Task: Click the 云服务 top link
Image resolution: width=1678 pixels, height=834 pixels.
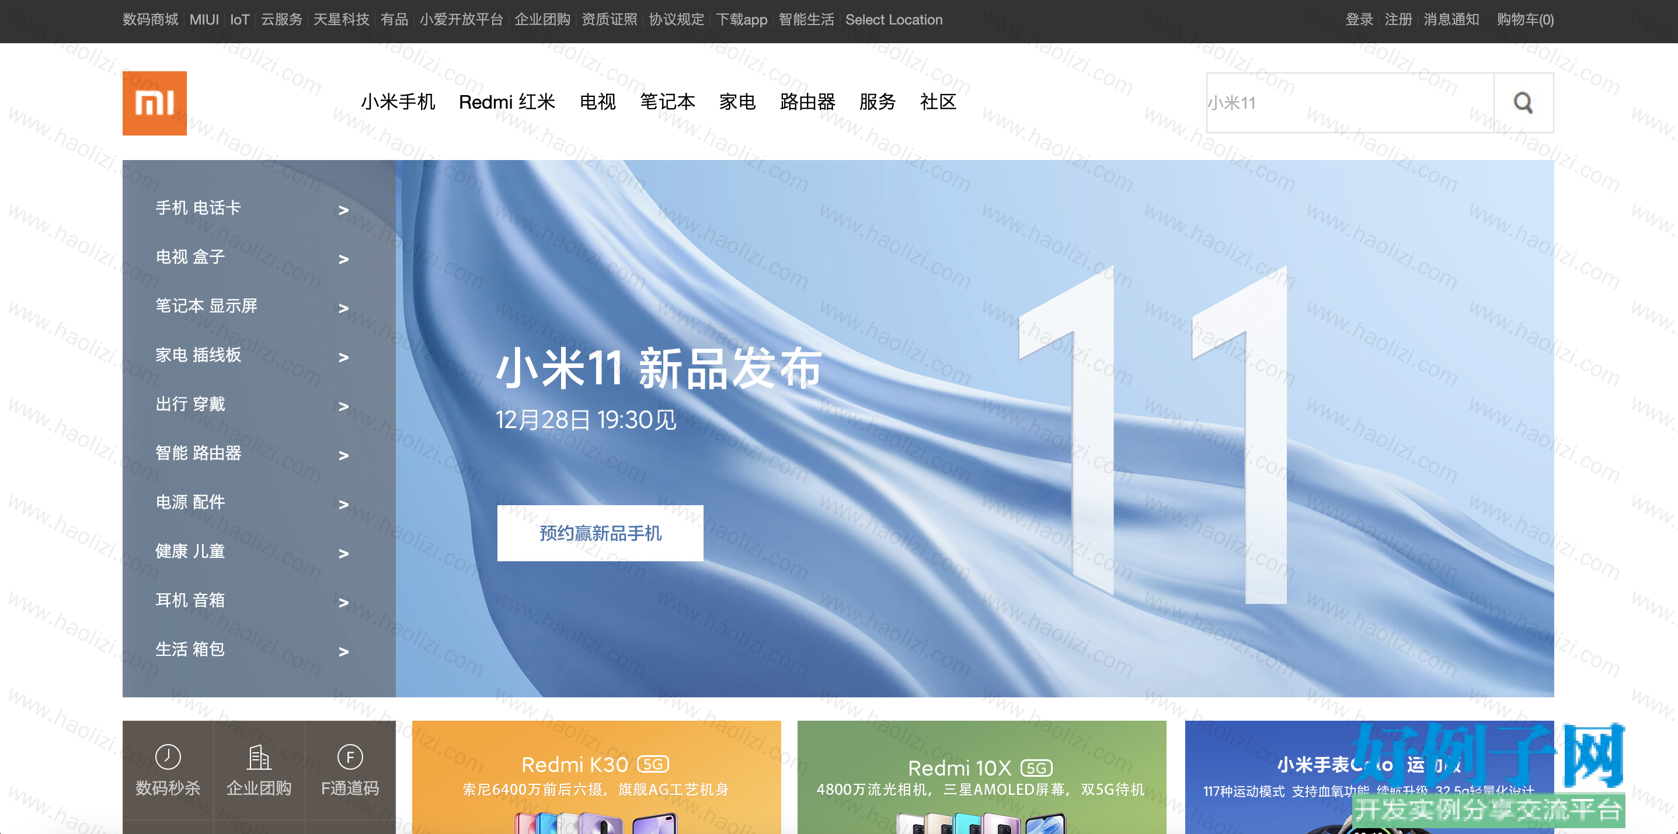Action: pos(281,19)
